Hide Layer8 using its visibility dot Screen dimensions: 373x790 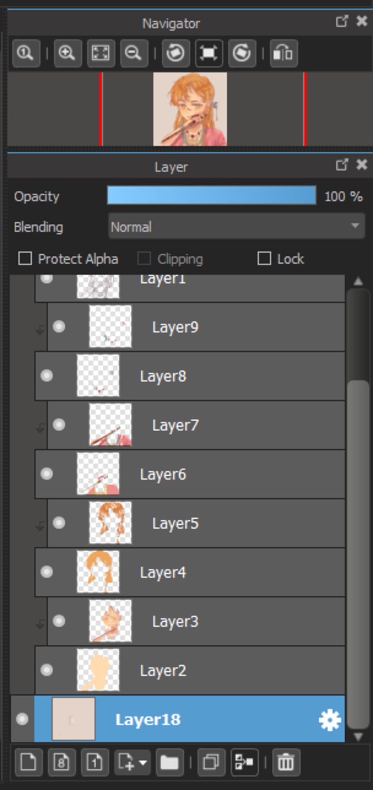(47, 376)
